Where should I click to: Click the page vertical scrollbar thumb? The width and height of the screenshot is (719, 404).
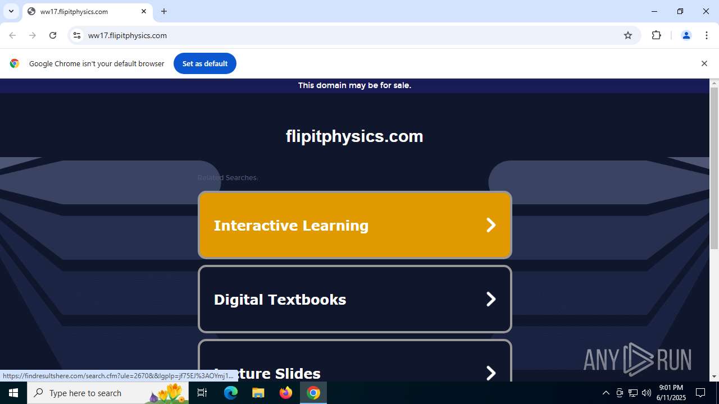tap(714, 168)
